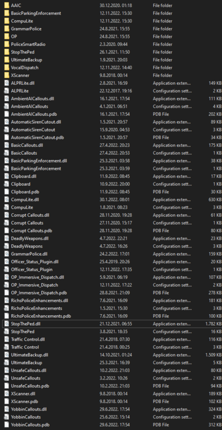The width and height of the screenshot is (222, 430).
Task: Click the CompuLite.dll file icon
Action: 6,200
